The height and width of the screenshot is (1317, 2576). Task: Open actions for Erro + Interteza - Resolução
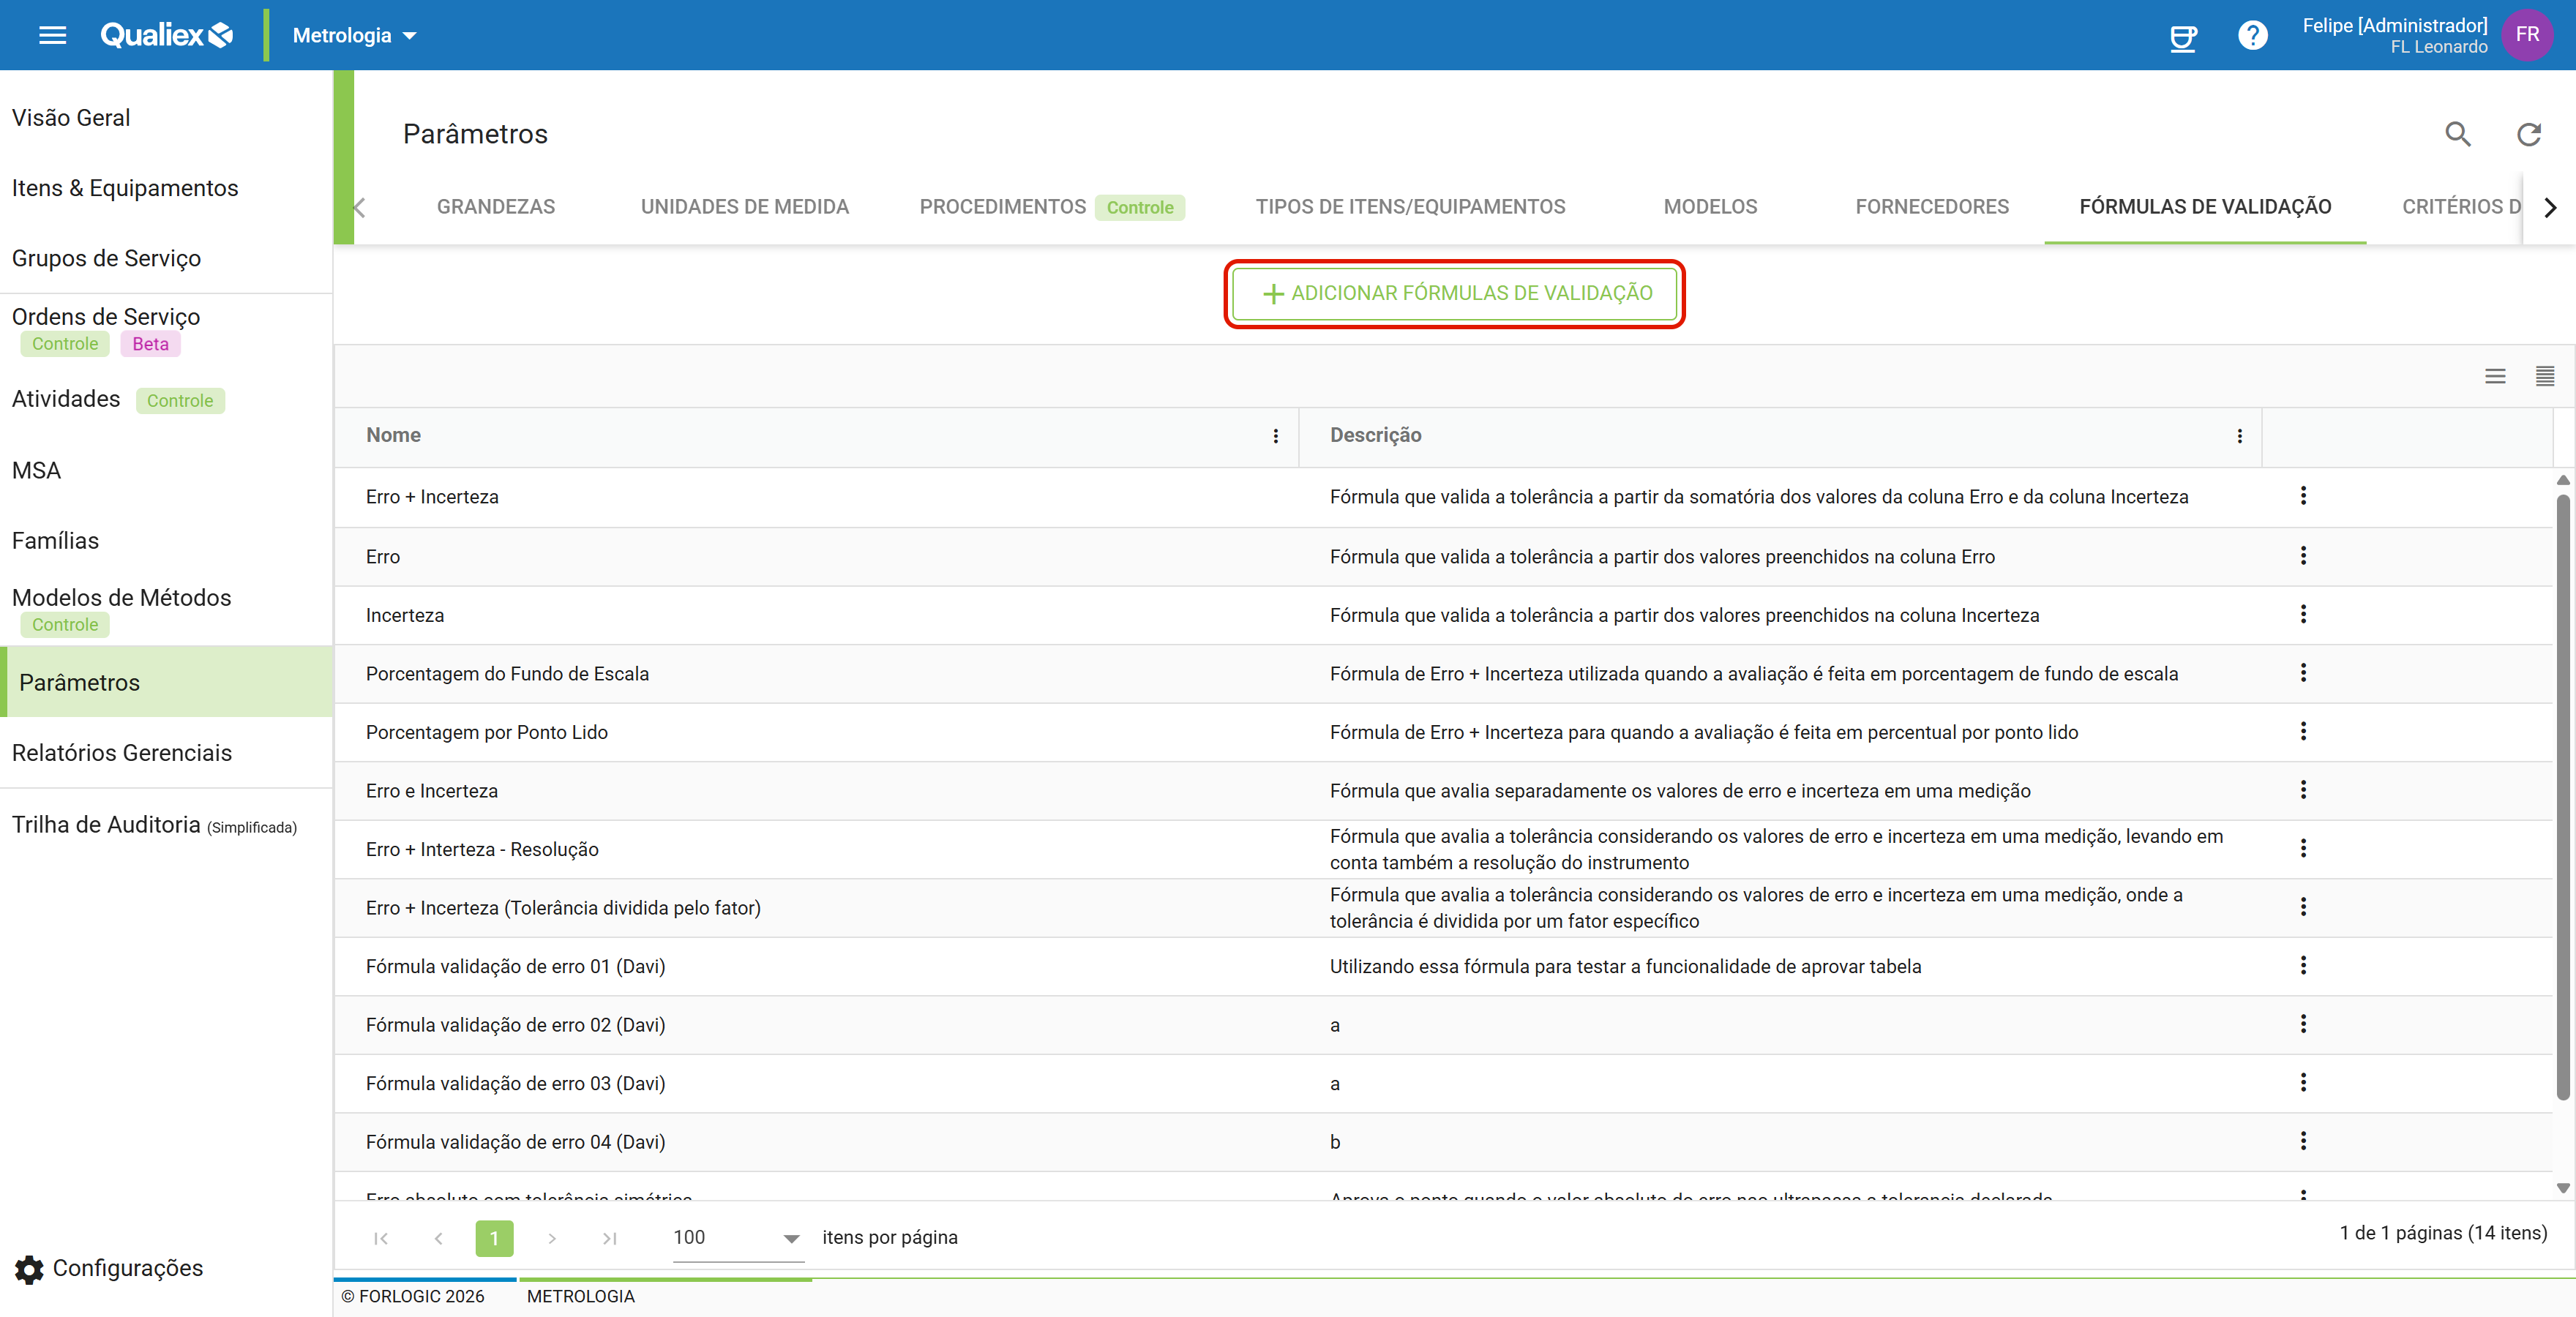click(x=2303, y=848)
